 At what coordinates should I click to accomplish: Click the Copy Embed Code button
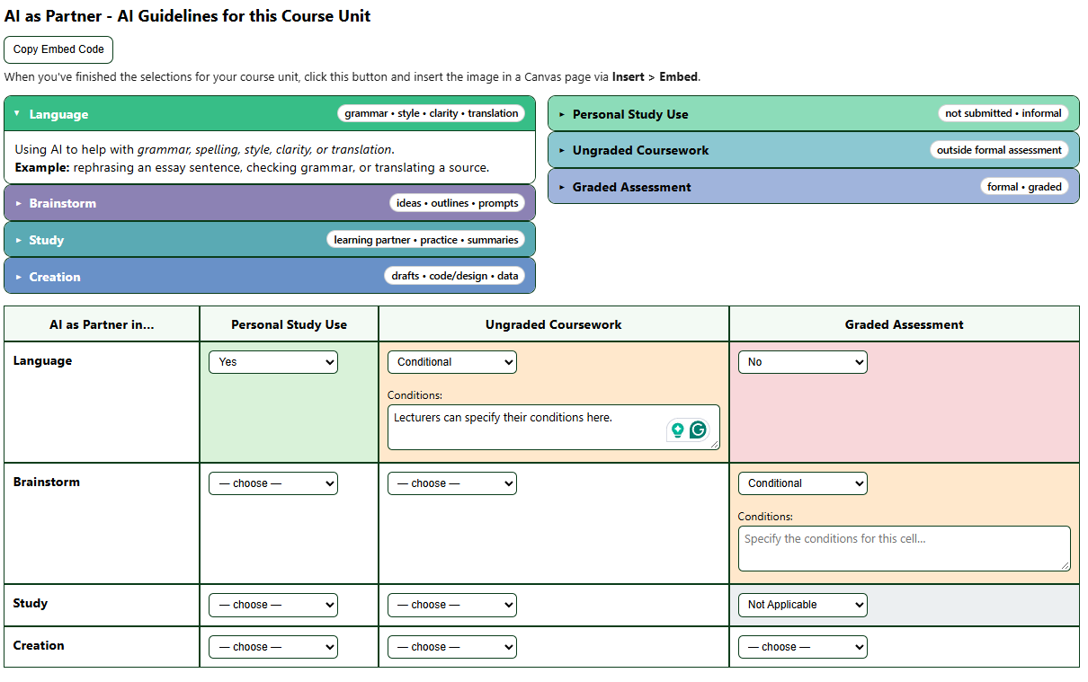pyautogui.click(x=58, y=49)
